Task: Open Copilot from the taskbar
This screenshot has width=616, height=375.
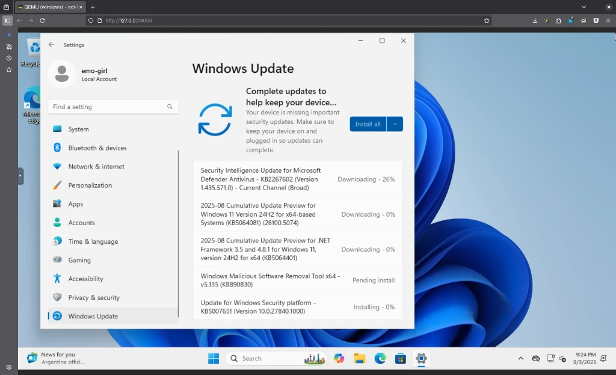Action: tap(339, 359)
